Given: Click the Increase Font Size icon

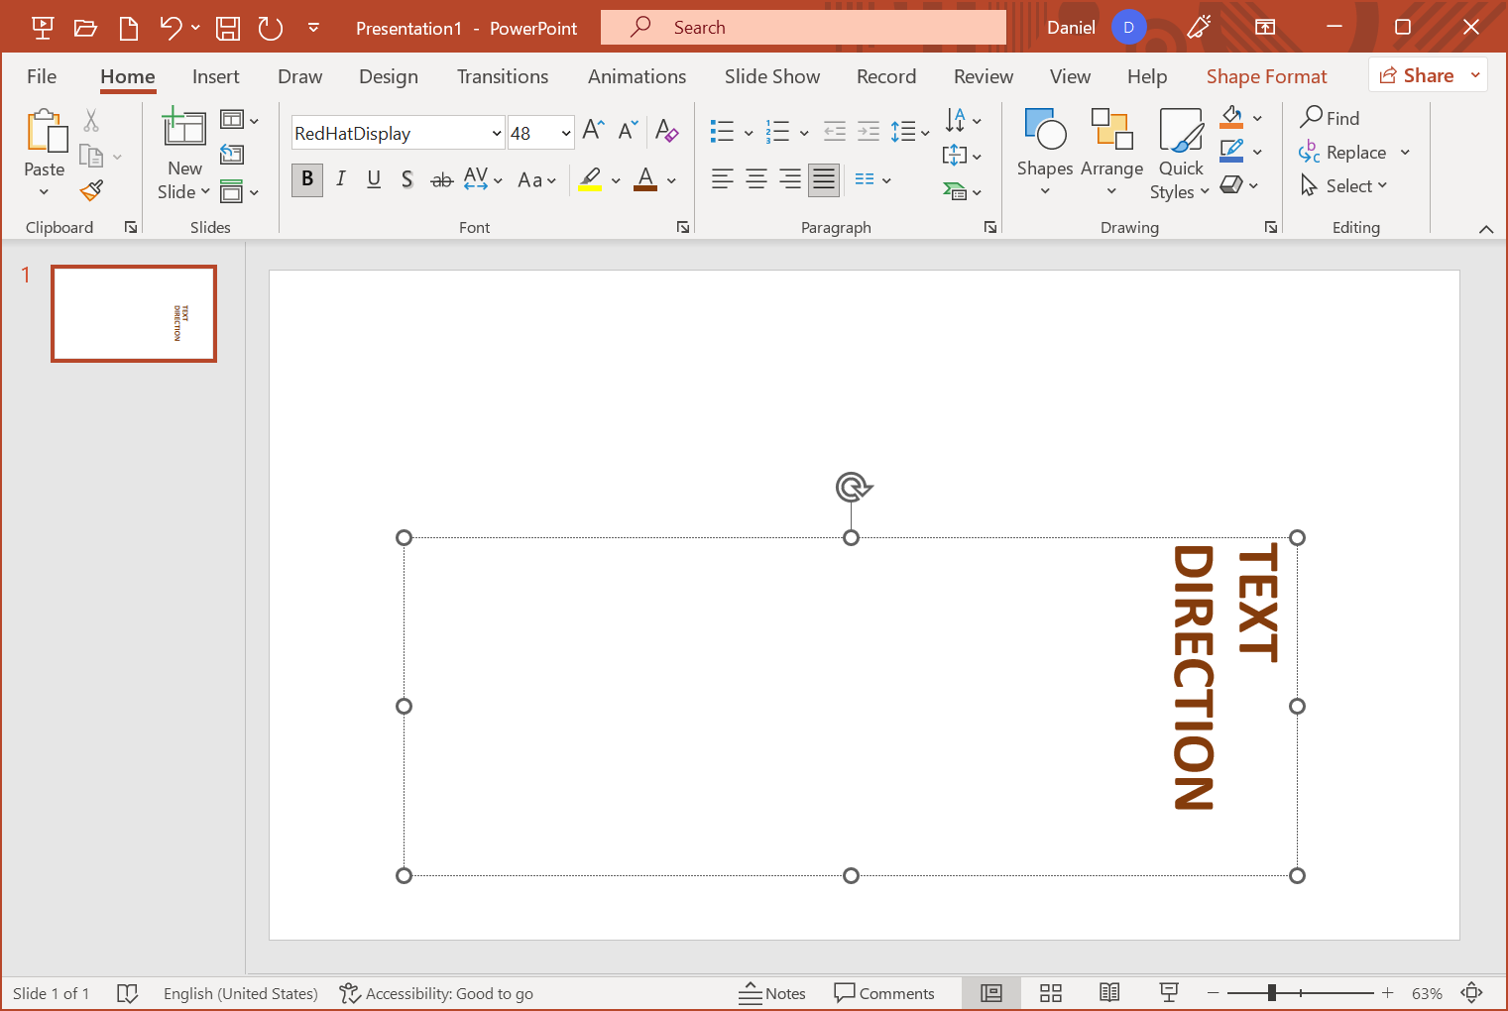Looking at the screenshot, I should [593, 131].
